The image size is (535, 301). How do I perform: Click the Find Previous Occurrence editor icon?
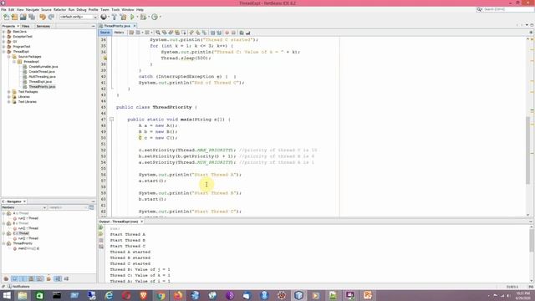tap(165, 33)
